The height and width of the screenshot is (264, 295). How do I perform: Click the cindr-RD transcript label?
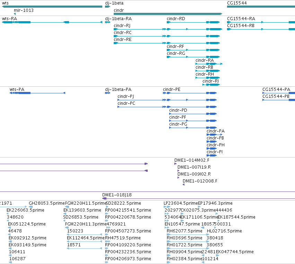coord(176,19)
